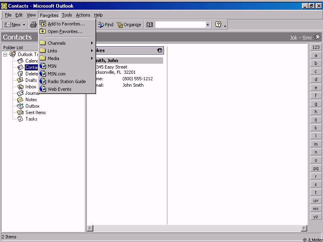Click the Web Events shortcut icon
This screenshot has height=242, width=323.
(43, 89)
